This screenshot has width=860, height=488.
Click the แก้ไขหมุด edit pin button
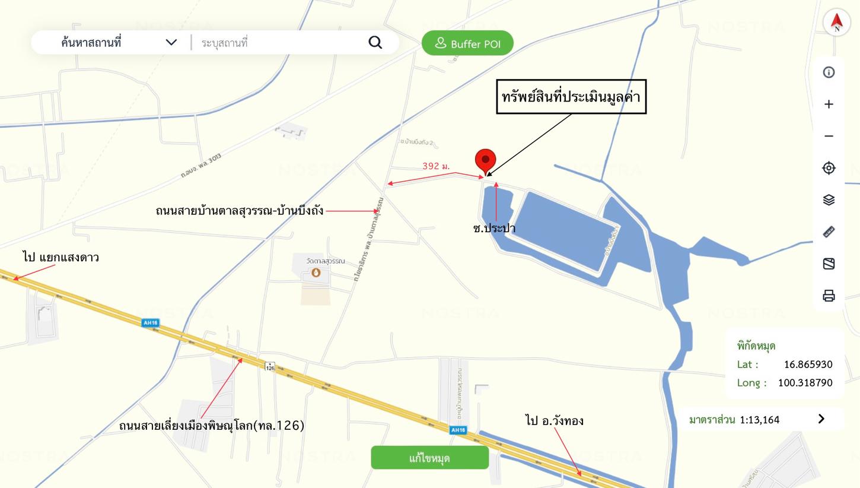click(430, 458)
